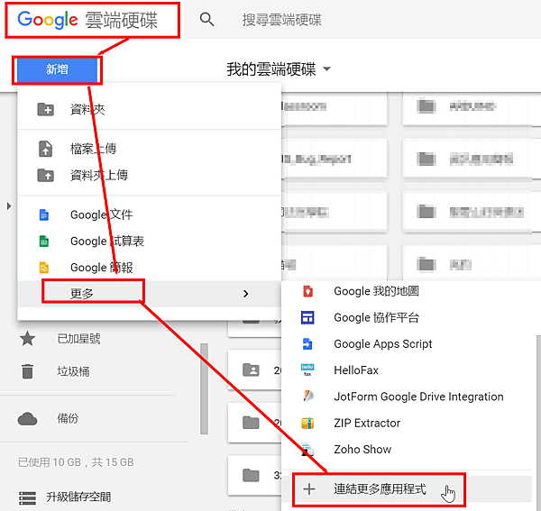541x511 pixels.
Task: Click the file upload icon
Action: click(46, 149)
